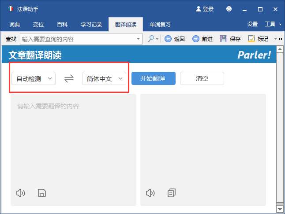285x214 pixels.
Task: Click the smiley face feedback icon
Action: [x=229, y=9]
